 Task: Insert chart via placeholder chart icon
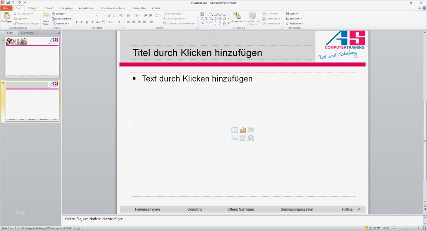243,130
